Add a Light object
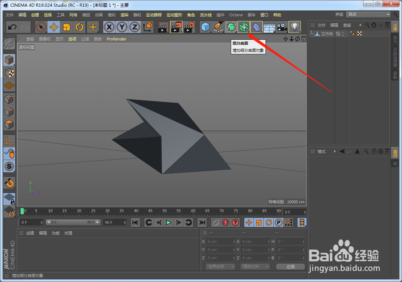Viewport: 402px width, 282px height. click(295, 27)
